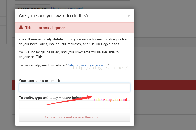Click the dimmed "I forgot my password" link

point(67,8)
